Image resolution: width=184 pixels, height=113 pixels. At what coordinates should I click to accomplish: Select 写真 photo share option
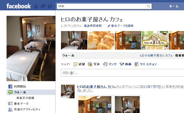click(94, 64)
